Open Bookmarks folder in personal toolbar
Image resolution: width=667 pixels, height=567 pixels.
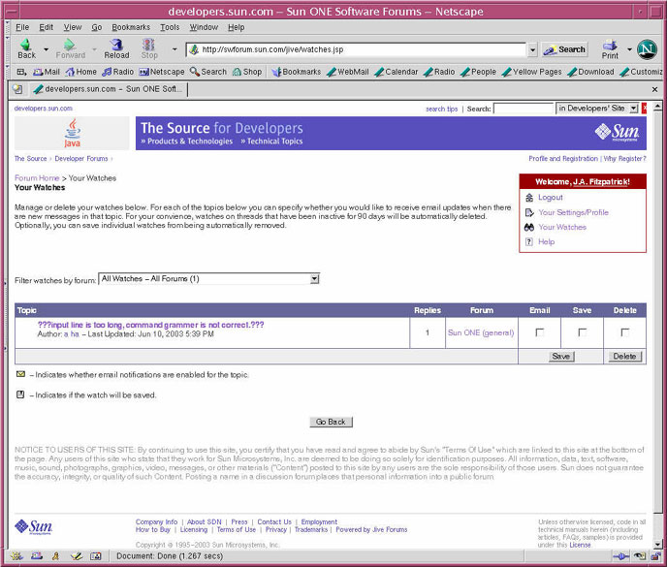tap(297, 72)
